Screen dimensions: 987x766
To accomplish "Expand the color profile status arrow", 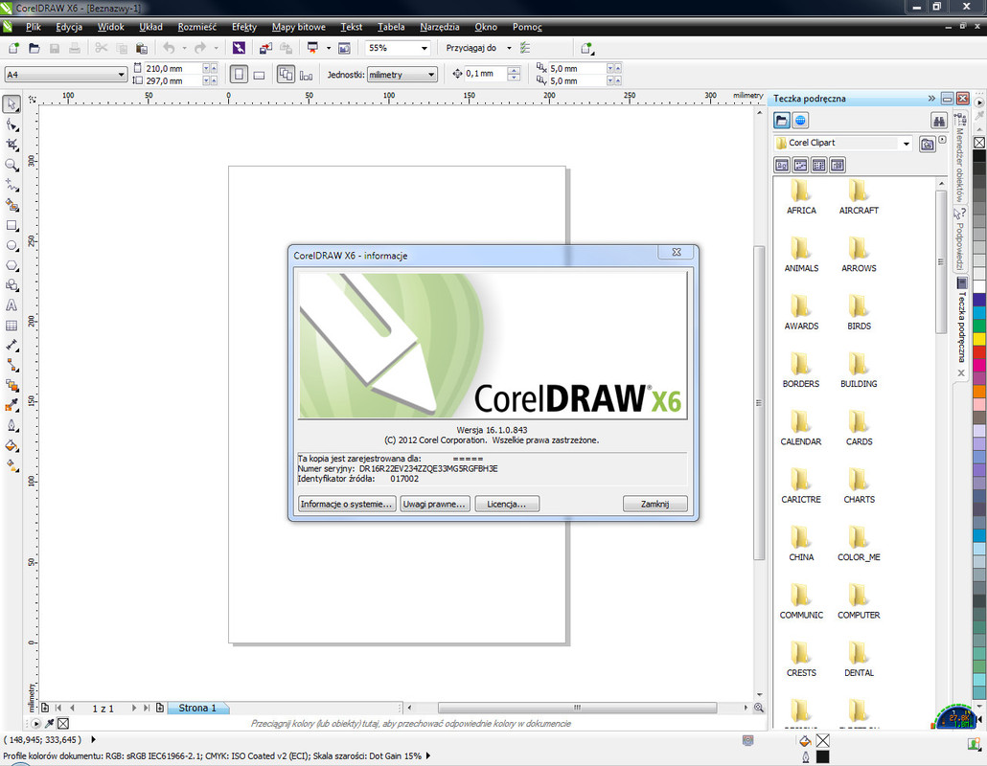I will click(428, 755).
